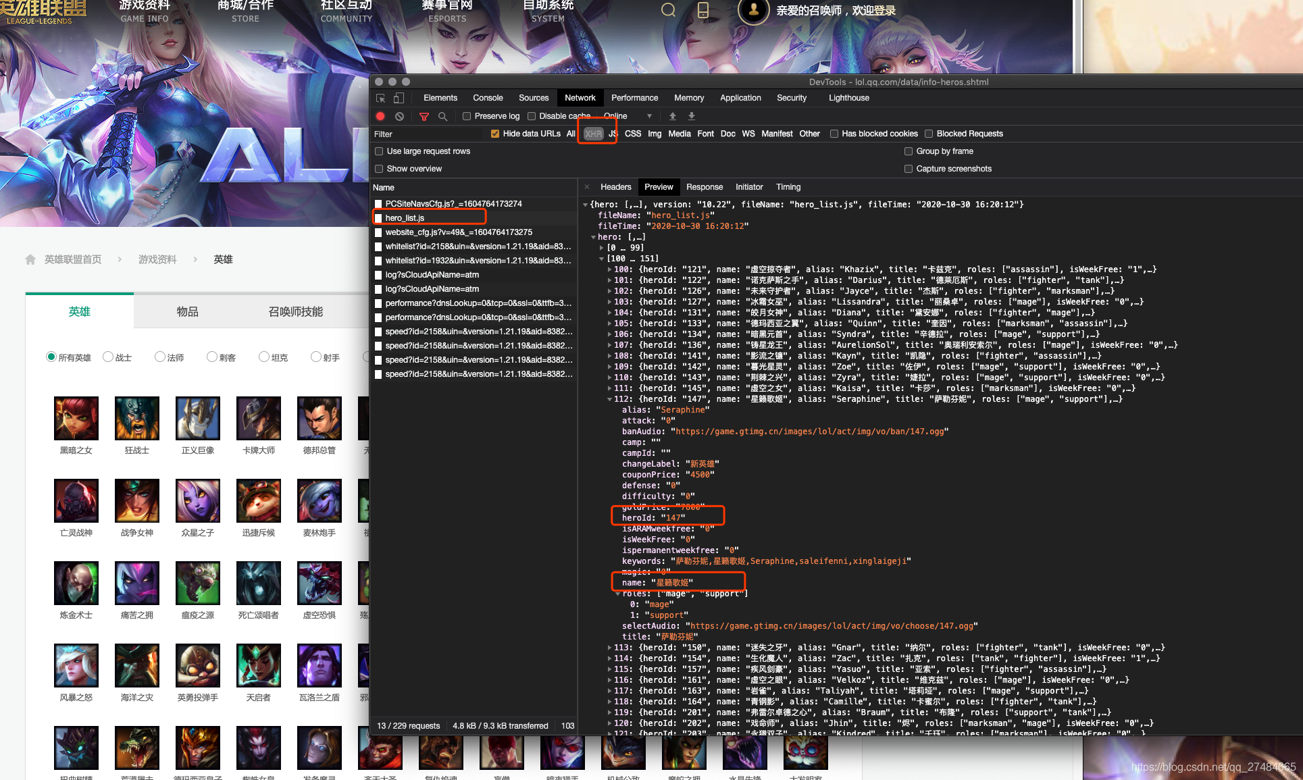Screen dimensions: 1303x780
Task: Click the 英雄联盟首页 breadcrumb link
Action: coord(73,259)
